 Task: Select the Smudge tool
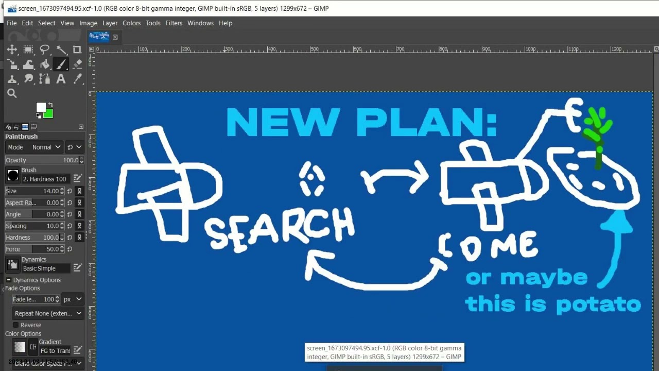[x=28, y=79]
